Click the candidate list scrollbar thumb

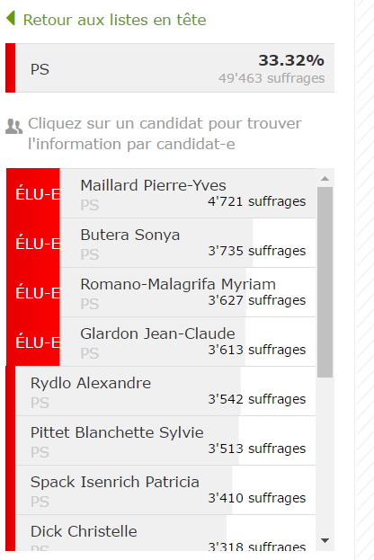click(x=325, y=282)
